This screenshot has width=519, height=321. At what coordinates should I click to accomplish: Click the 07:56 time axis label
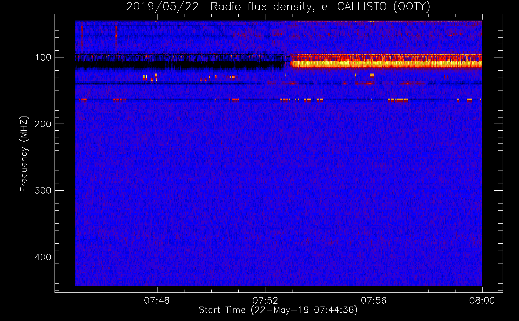[x=374, y=301]
